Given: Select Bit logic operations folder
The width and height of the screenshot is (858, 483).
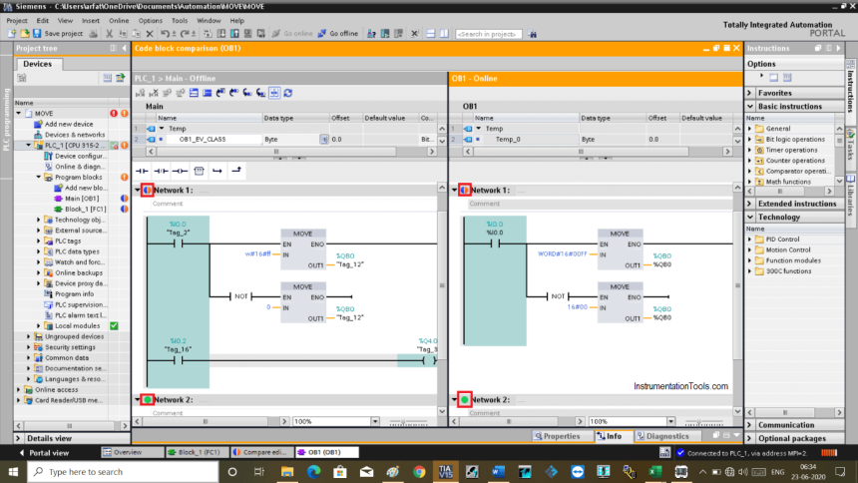Looking at the screenshot, I should pos(794,139).
